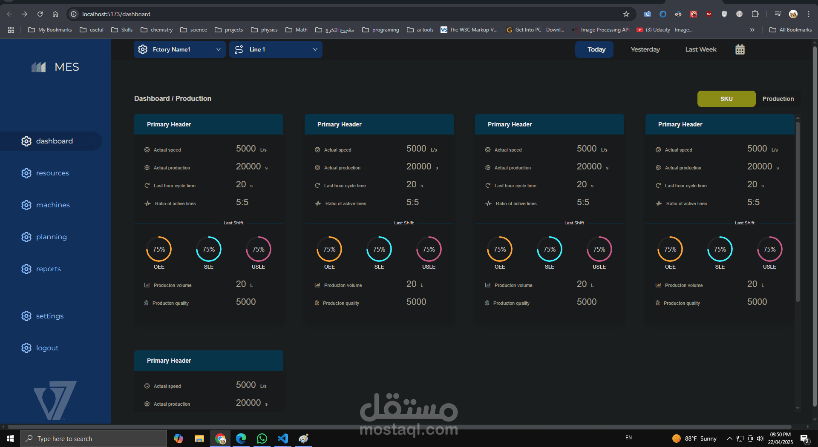This screenshot has height=447, width=818.
Task: Click the MES logo icon
Action: tap(39, 67)
